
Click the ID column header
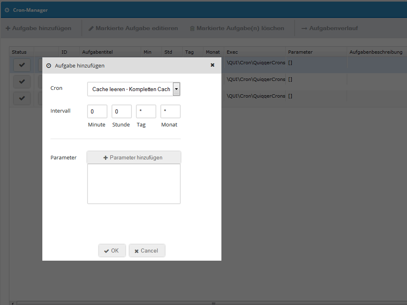click(x=69, y=52)
